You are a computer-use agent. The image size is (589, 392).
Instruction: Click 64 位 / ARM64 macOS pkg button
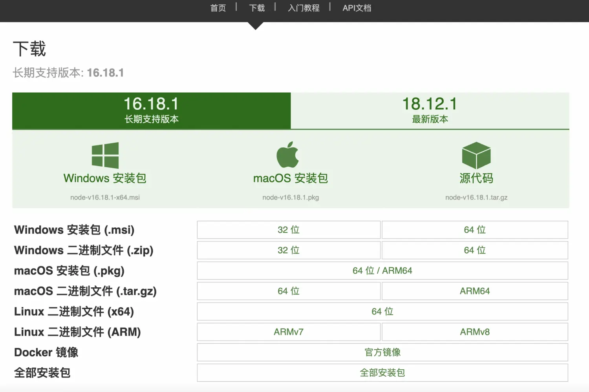pos(382,270)
